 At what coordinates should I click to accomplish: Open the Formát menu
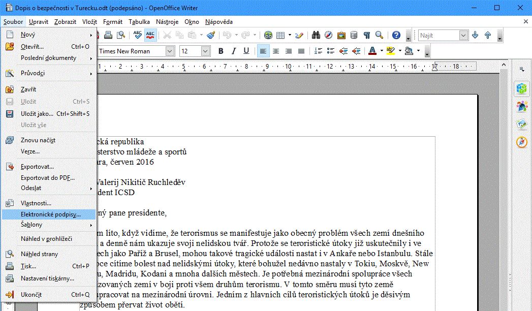click(113, 22)
